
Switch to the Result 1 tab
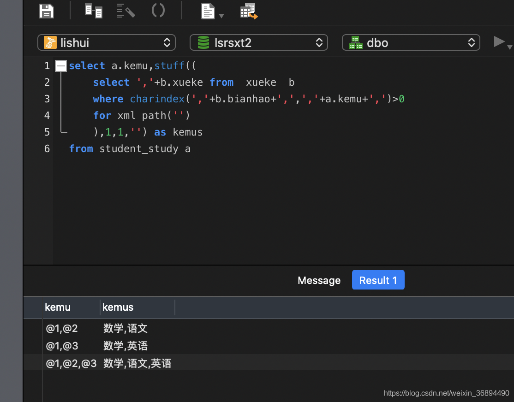point(378,280)
